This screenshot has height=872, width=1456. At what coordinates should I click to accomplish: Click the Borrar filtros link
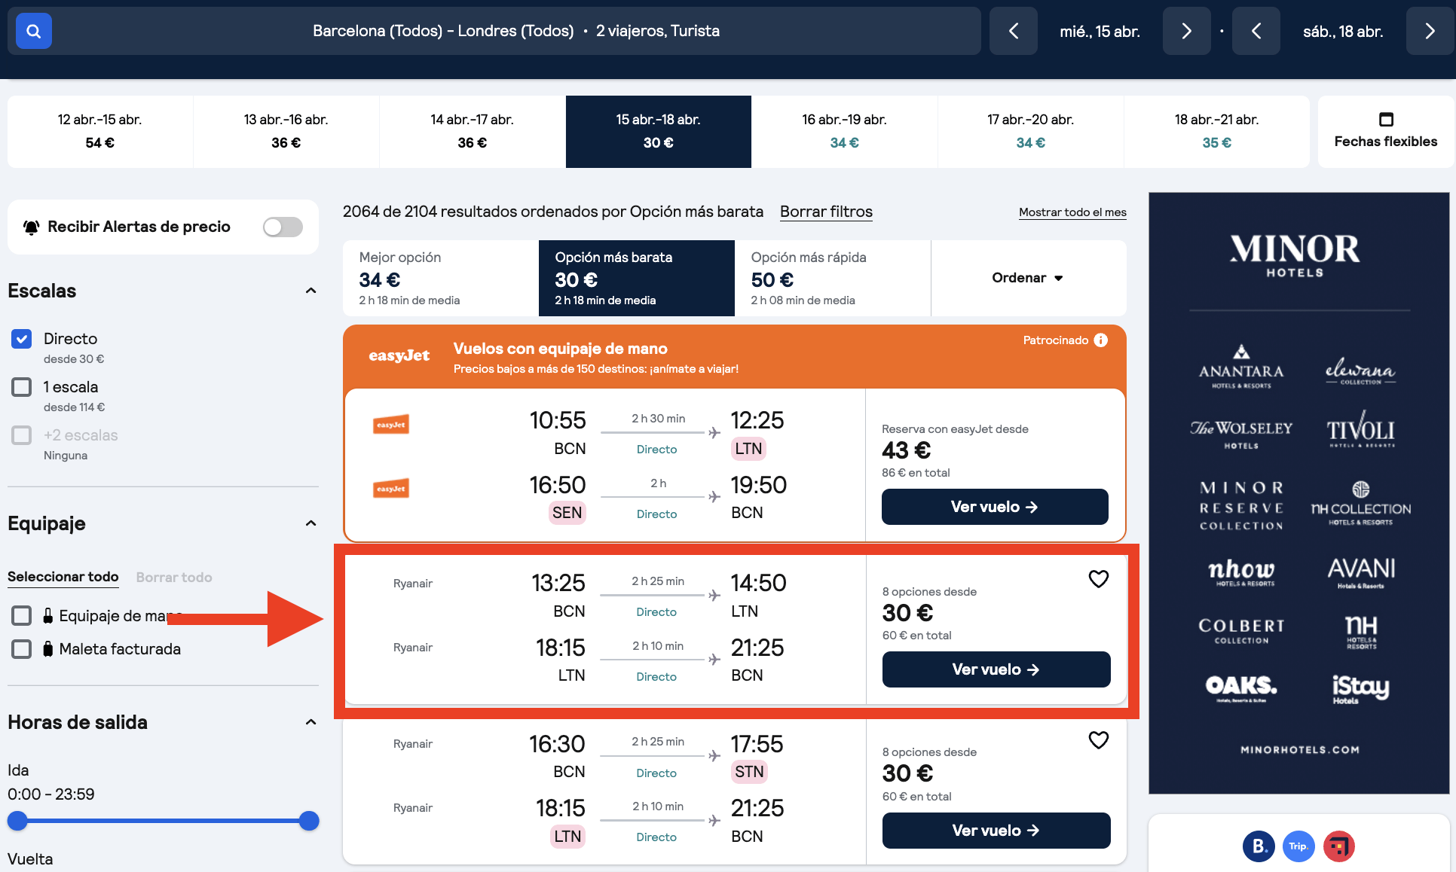tap(826, 212)
